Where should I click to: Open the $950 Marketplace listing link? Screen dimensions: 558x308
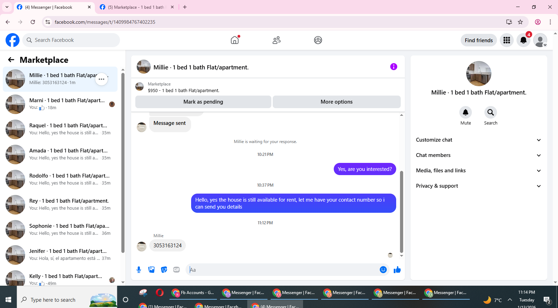click(183, 90)
